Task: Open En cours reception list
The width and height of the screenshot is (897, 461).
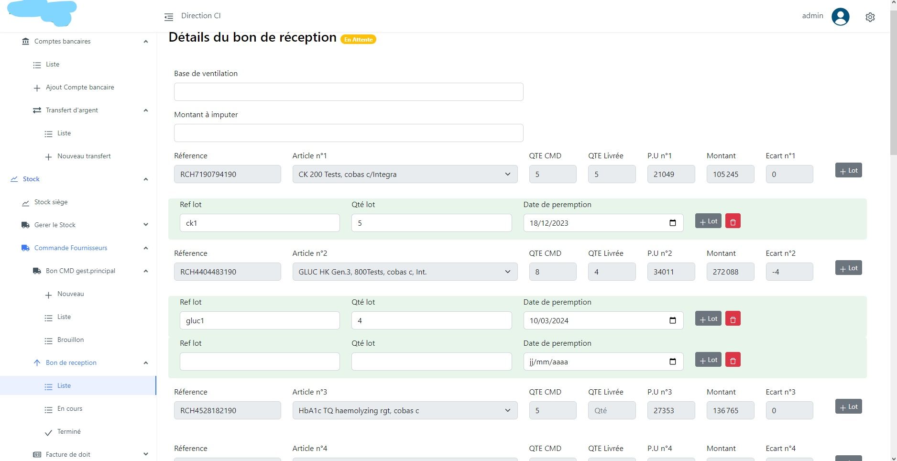Action: 70,409
